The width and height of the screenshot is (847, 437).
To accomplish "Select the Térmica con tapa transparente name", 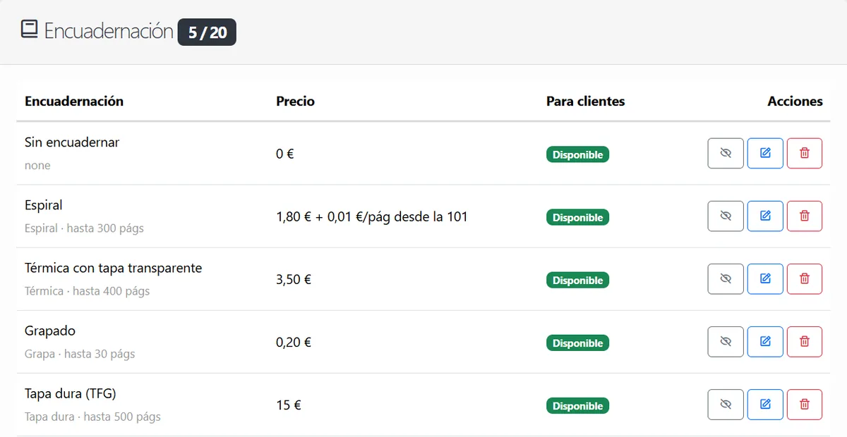I will click(x=114, y=268).
